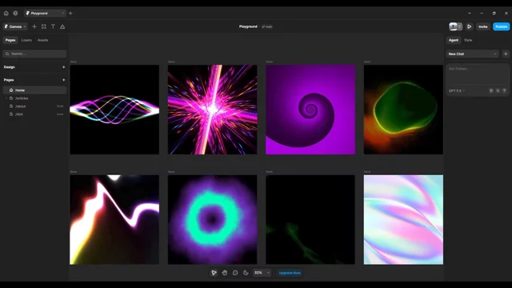Select the /404 page
The image size is (512, 288).
coord(34,114)
